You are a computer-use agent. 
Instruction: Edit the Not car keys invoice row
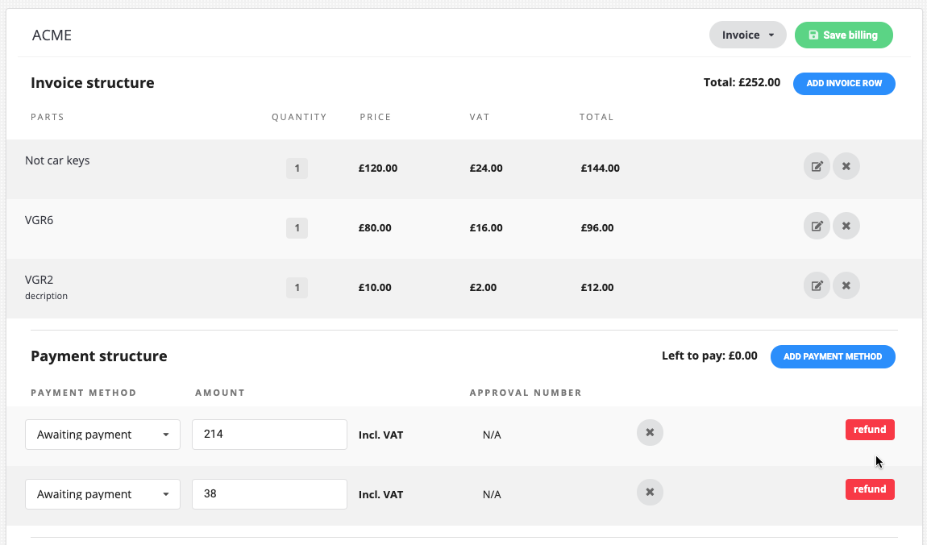[x=817, y=167]
